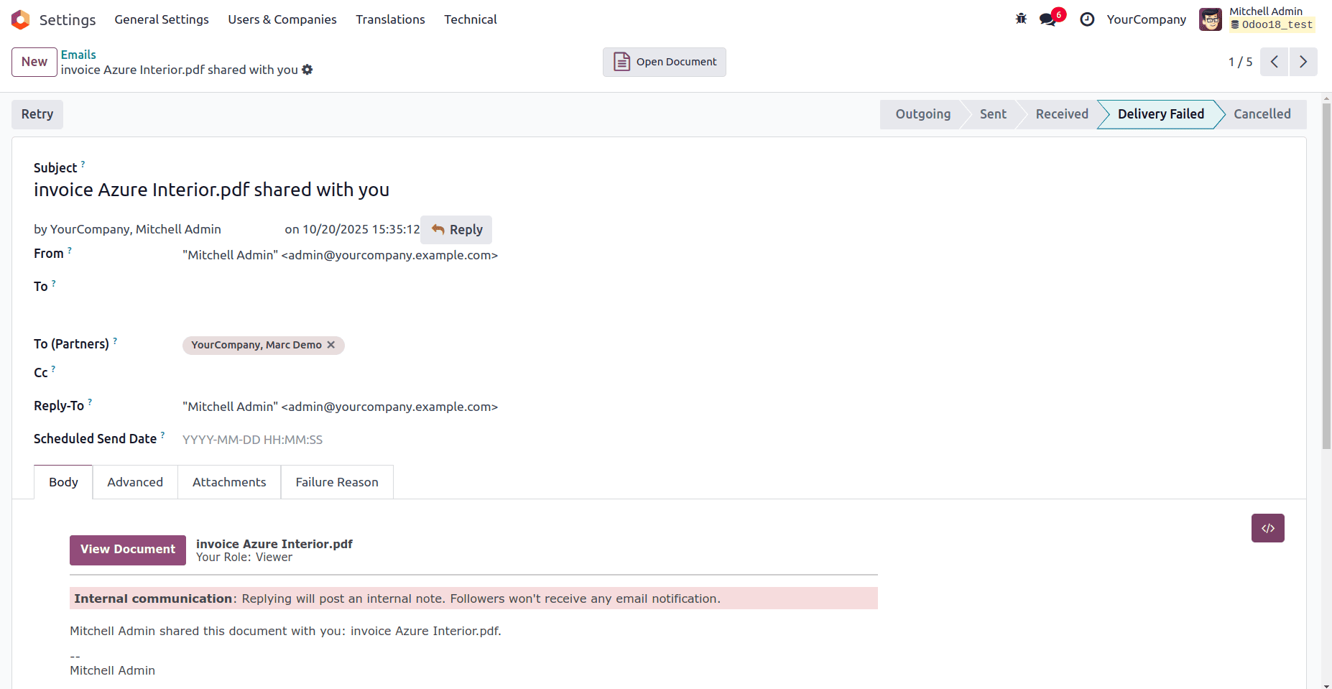The height and width of the screenshot is (689, 1332).
Task: Open the related document with Open Document
Action: click(x=663, y=62)
